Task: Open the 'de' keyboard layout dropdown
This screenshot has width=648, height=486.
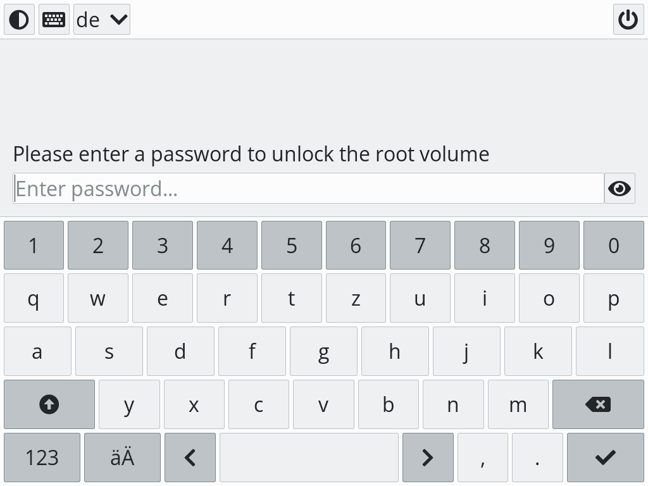Action: tap(102, 20)
